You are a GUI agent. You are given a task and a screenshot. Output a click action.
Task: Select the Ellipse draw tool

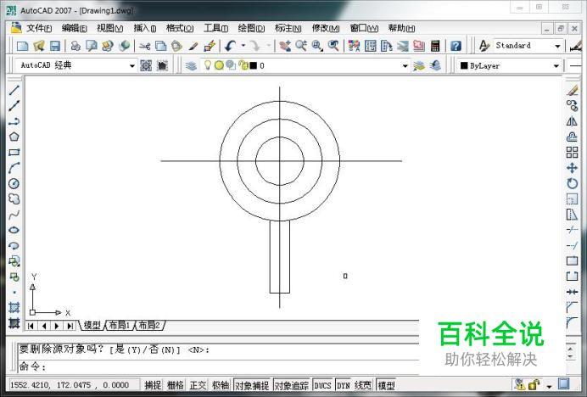pyautogui.click(x=14, y=230)
